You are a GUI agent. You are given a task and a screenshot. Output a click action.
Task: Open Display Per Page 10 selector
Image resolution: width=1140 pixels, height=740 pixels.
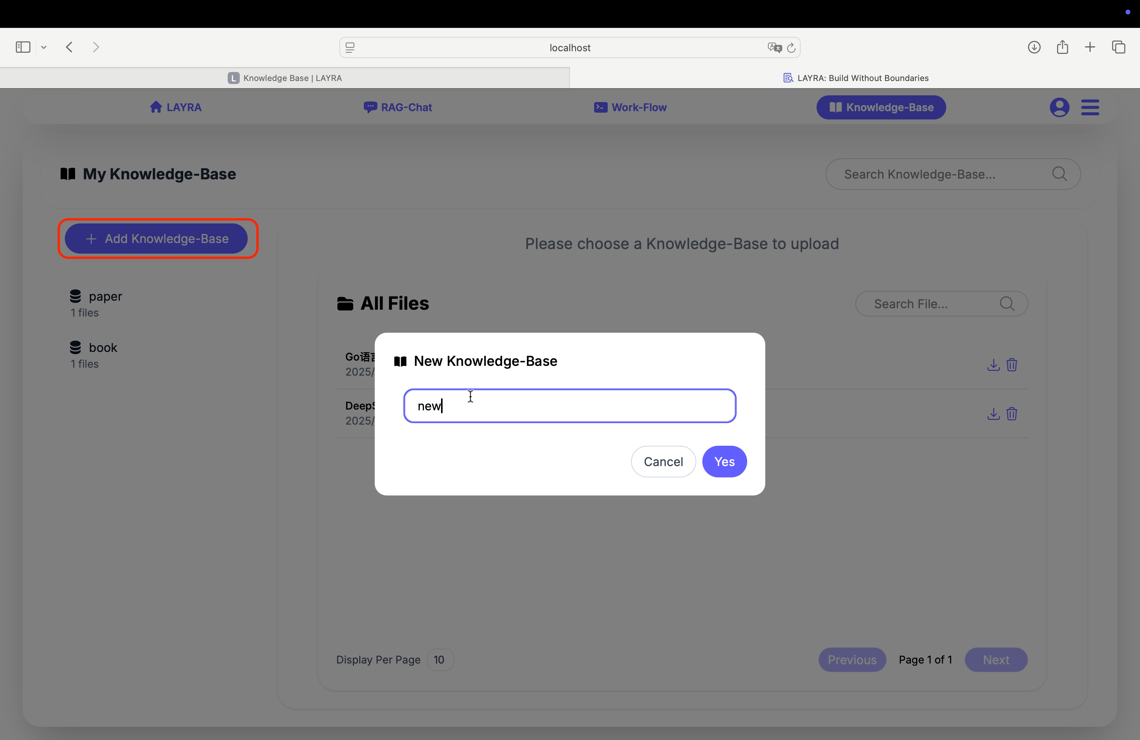440,660
